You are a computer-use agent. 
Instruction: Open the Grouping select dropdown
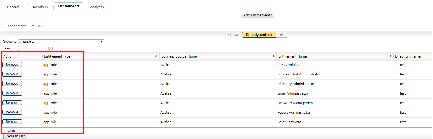coord(61,42)
